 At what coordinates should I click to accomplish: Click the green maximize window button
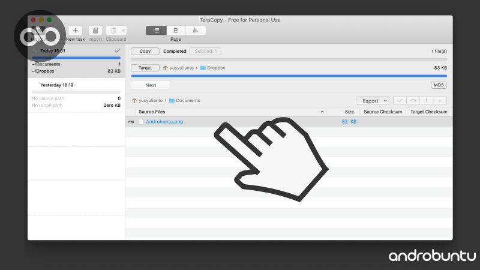49,20
